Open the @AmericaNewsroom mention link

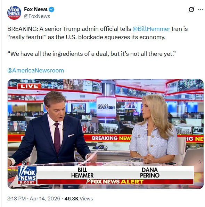pyautogui.click(x=36, y=70)
